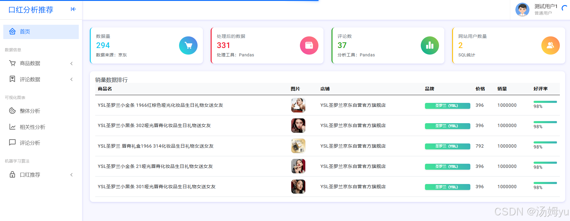This screenshot has width=570, height=221.
Task: Click the orange users icon in 网站用户数量 card
Action: [x=551, y=45]
